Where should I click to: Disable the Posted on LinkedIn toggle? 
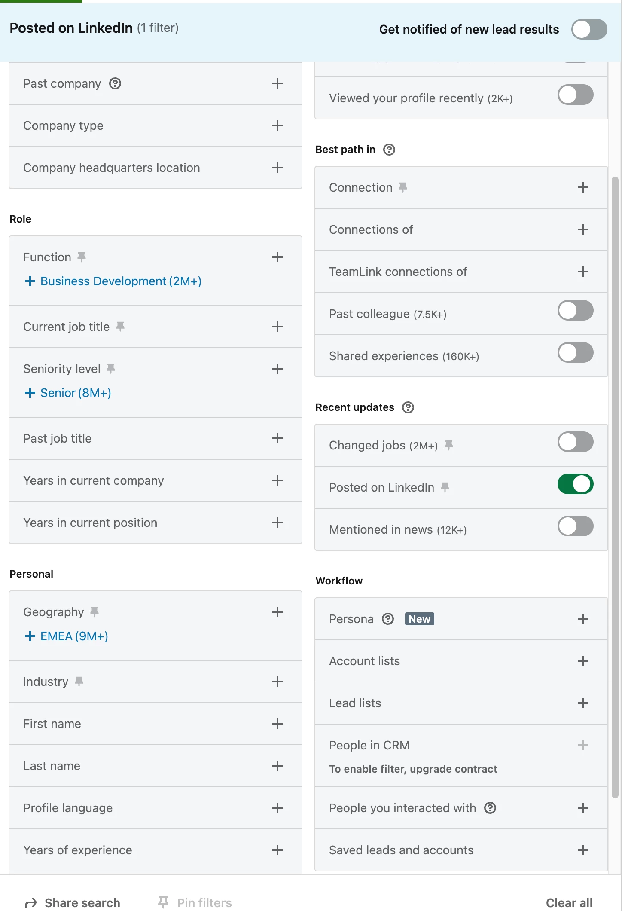pos(575,484)
